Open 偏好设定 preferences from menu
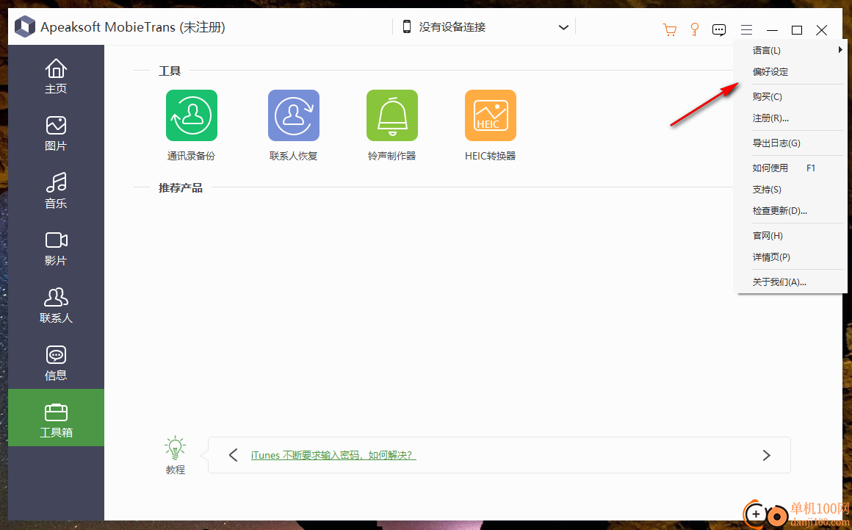The image size is (852, 530). (x=790, y=72)
